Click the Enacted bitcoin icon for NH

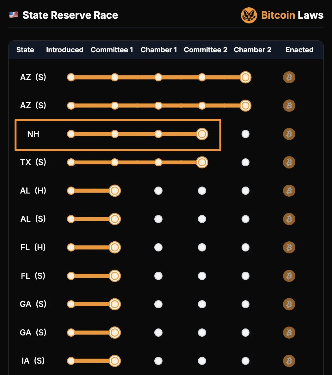tap(289, 134)
